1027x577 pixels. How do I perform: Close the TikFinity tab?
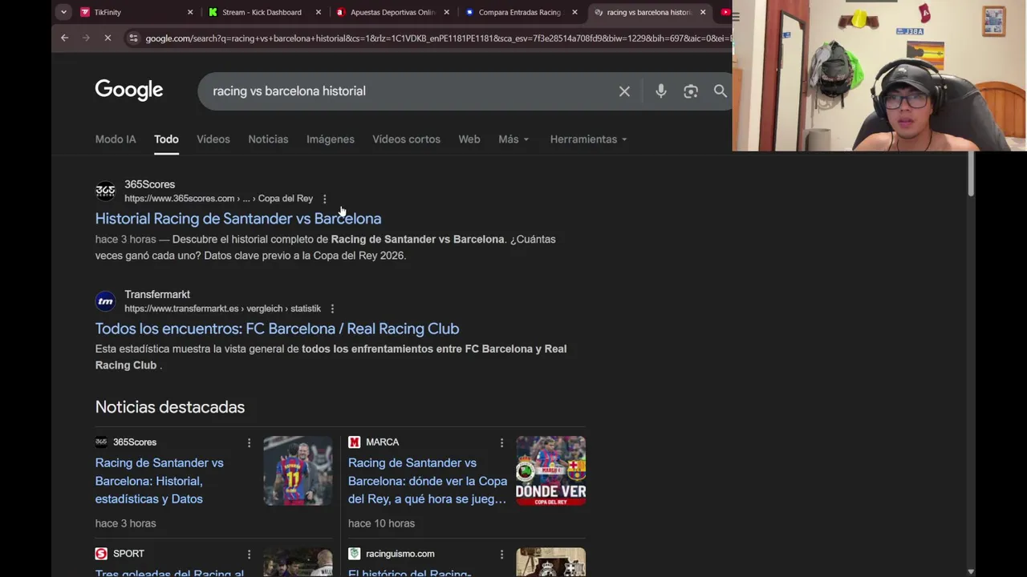pos(190,12)
